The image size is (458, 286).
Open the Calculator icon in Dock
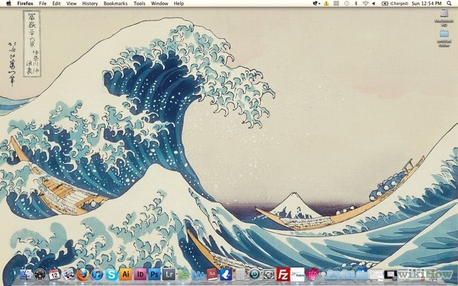(240, 275)
